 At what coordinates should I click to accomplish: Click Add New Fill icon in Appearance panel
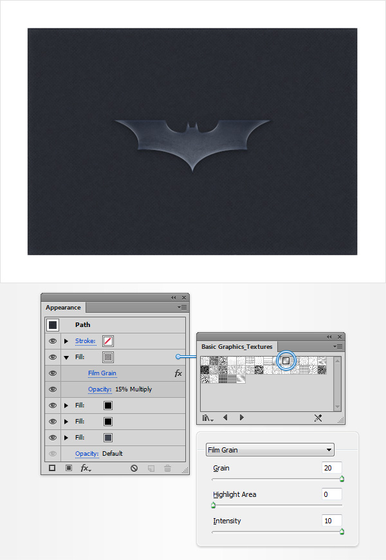tap(69, 468)
